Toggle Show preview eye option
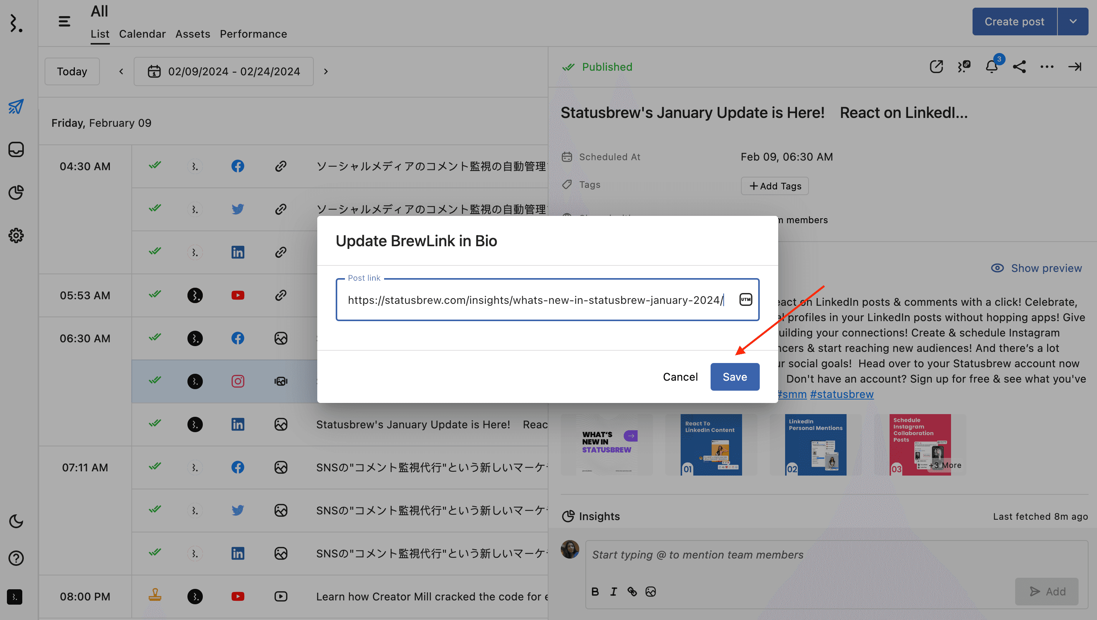Image resolution: width=1097 pixels, height=620 pixels. [1036, 268]
